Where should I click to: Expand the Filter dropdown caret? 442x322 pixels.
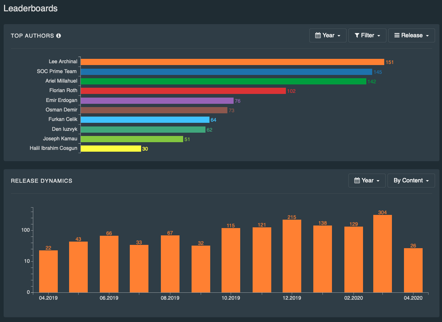click(379, 36)
